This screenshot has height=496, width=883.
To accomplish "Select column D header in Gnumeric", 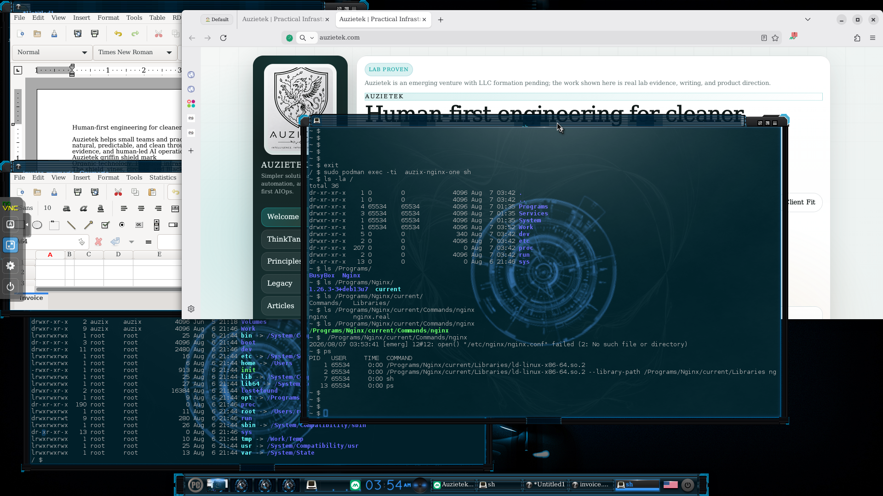I will tap(118, 254).
